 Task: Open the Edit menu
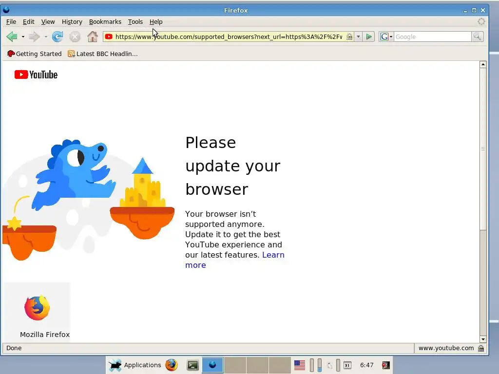pos(28,21)
